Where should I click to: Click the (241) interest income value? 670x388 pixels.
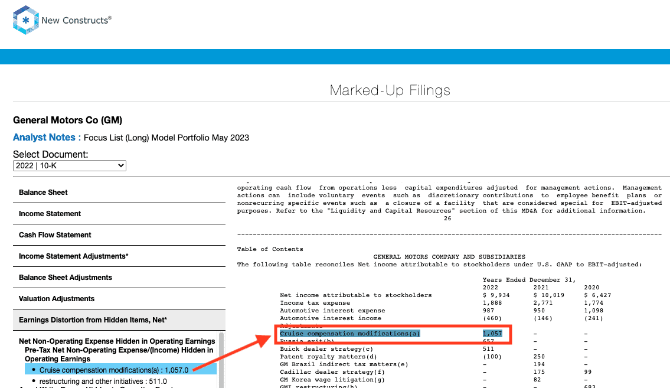(x=593, y=318)
